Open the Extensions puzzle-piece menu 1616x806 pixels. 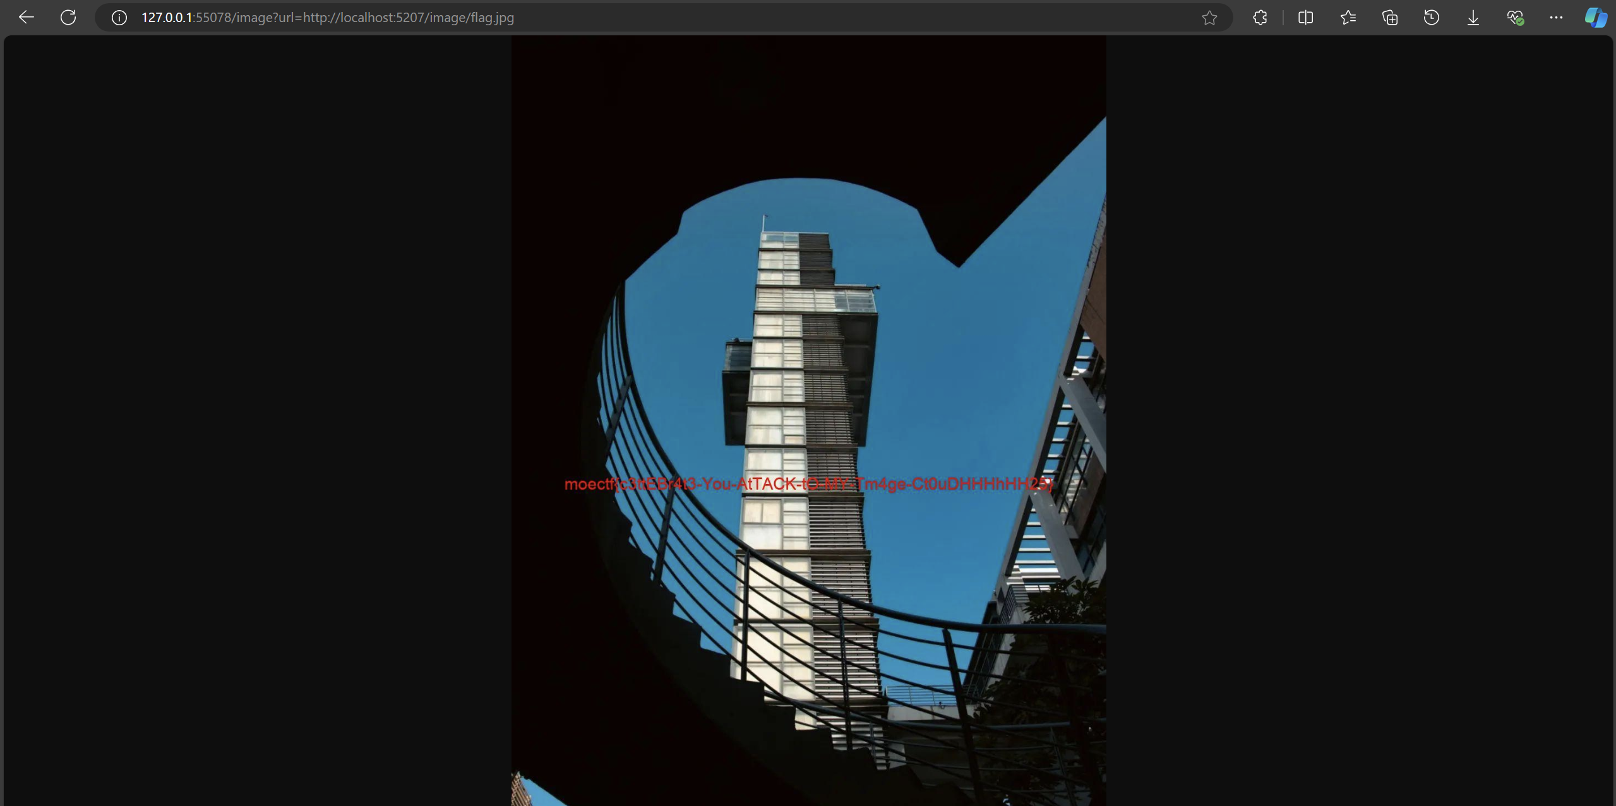(1260, 18)
